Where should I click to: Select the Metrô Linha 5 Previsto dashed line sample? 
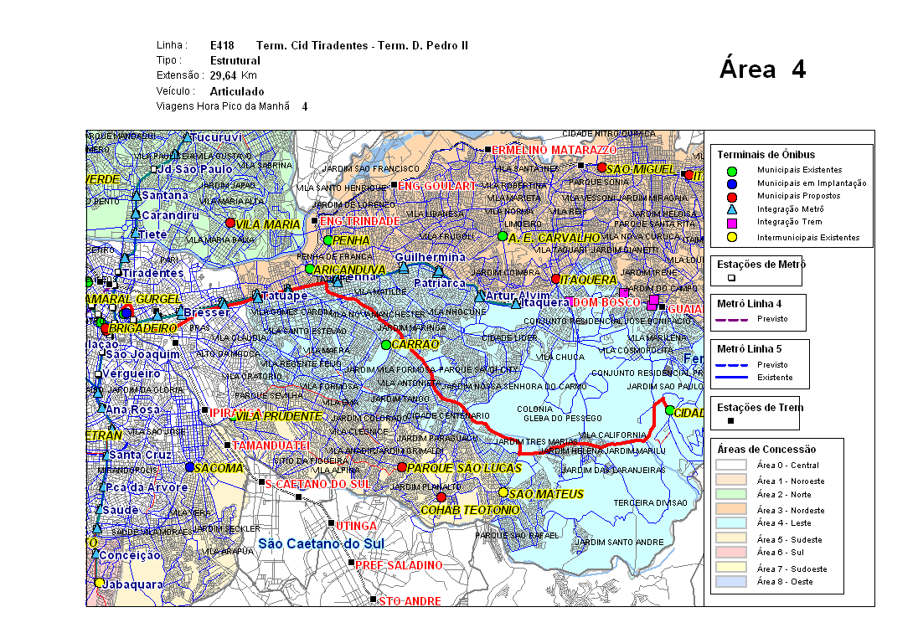pyautogui.click(x=732, y=365)
